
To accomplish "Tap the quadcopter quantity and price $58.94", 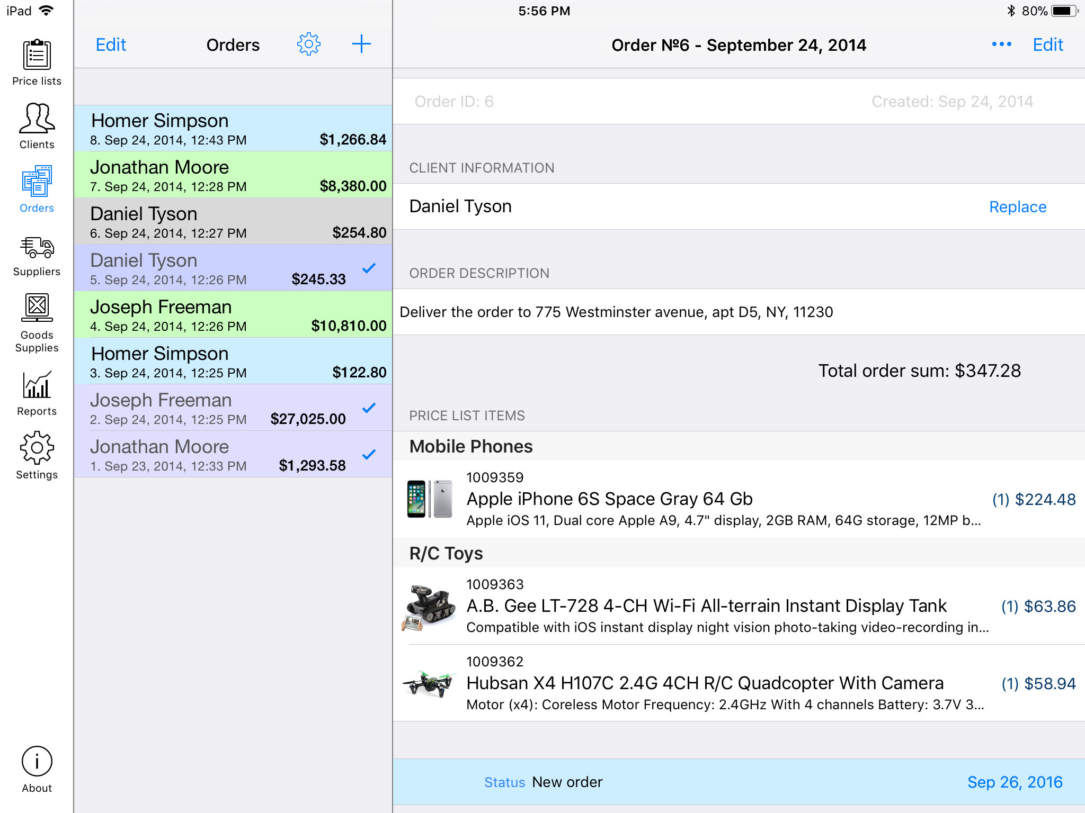I will click(x=1038, y=683).
